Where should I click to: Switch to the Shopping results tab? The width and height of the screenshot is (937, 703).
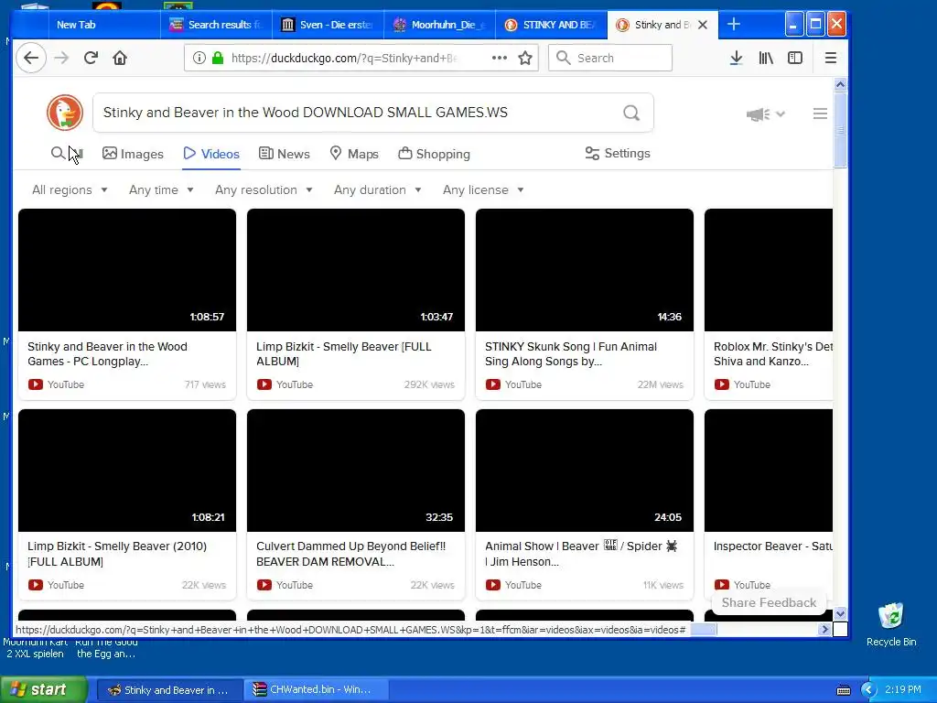(x=435, y=154)
